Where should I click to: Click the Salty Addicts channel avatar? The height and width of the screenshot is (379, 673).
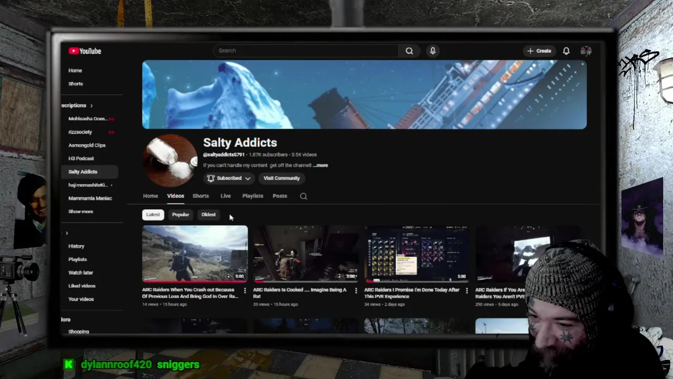coord(170,161)
